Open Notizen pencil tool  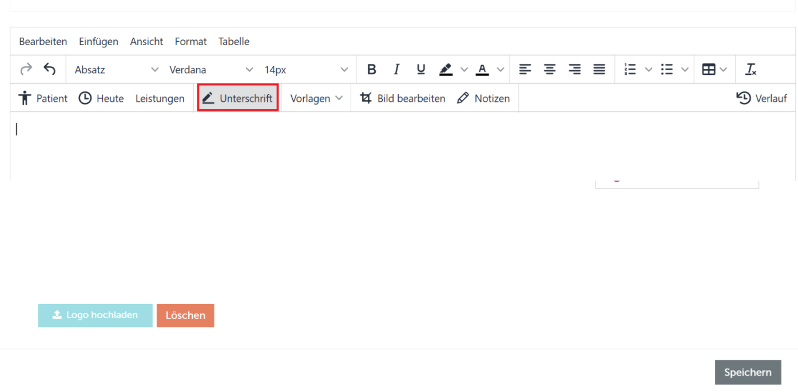pyautogui.click(x=483, y=98)
